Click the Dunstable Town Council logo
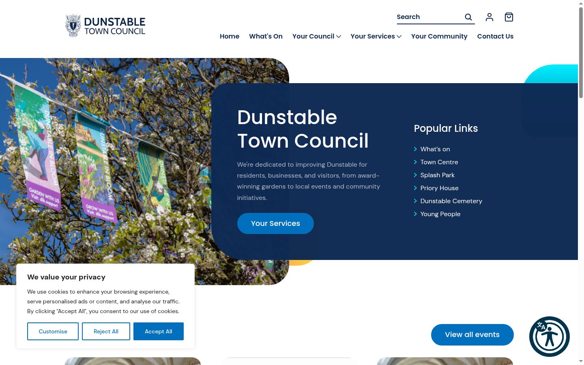 (105, 26)
